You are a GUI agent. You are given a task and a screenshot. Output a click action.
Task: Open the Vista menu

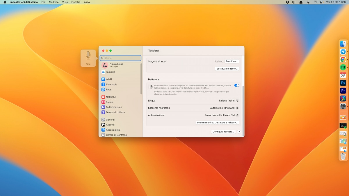click(x=65, y=2)
